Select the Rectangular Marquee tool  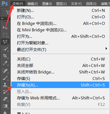5,35
